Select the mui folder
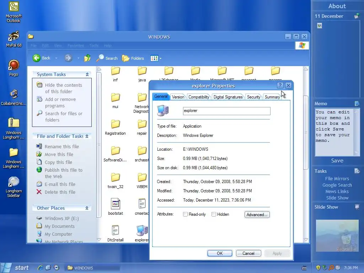The height and width of the screenshot is (273, 364). coord(116,101)
